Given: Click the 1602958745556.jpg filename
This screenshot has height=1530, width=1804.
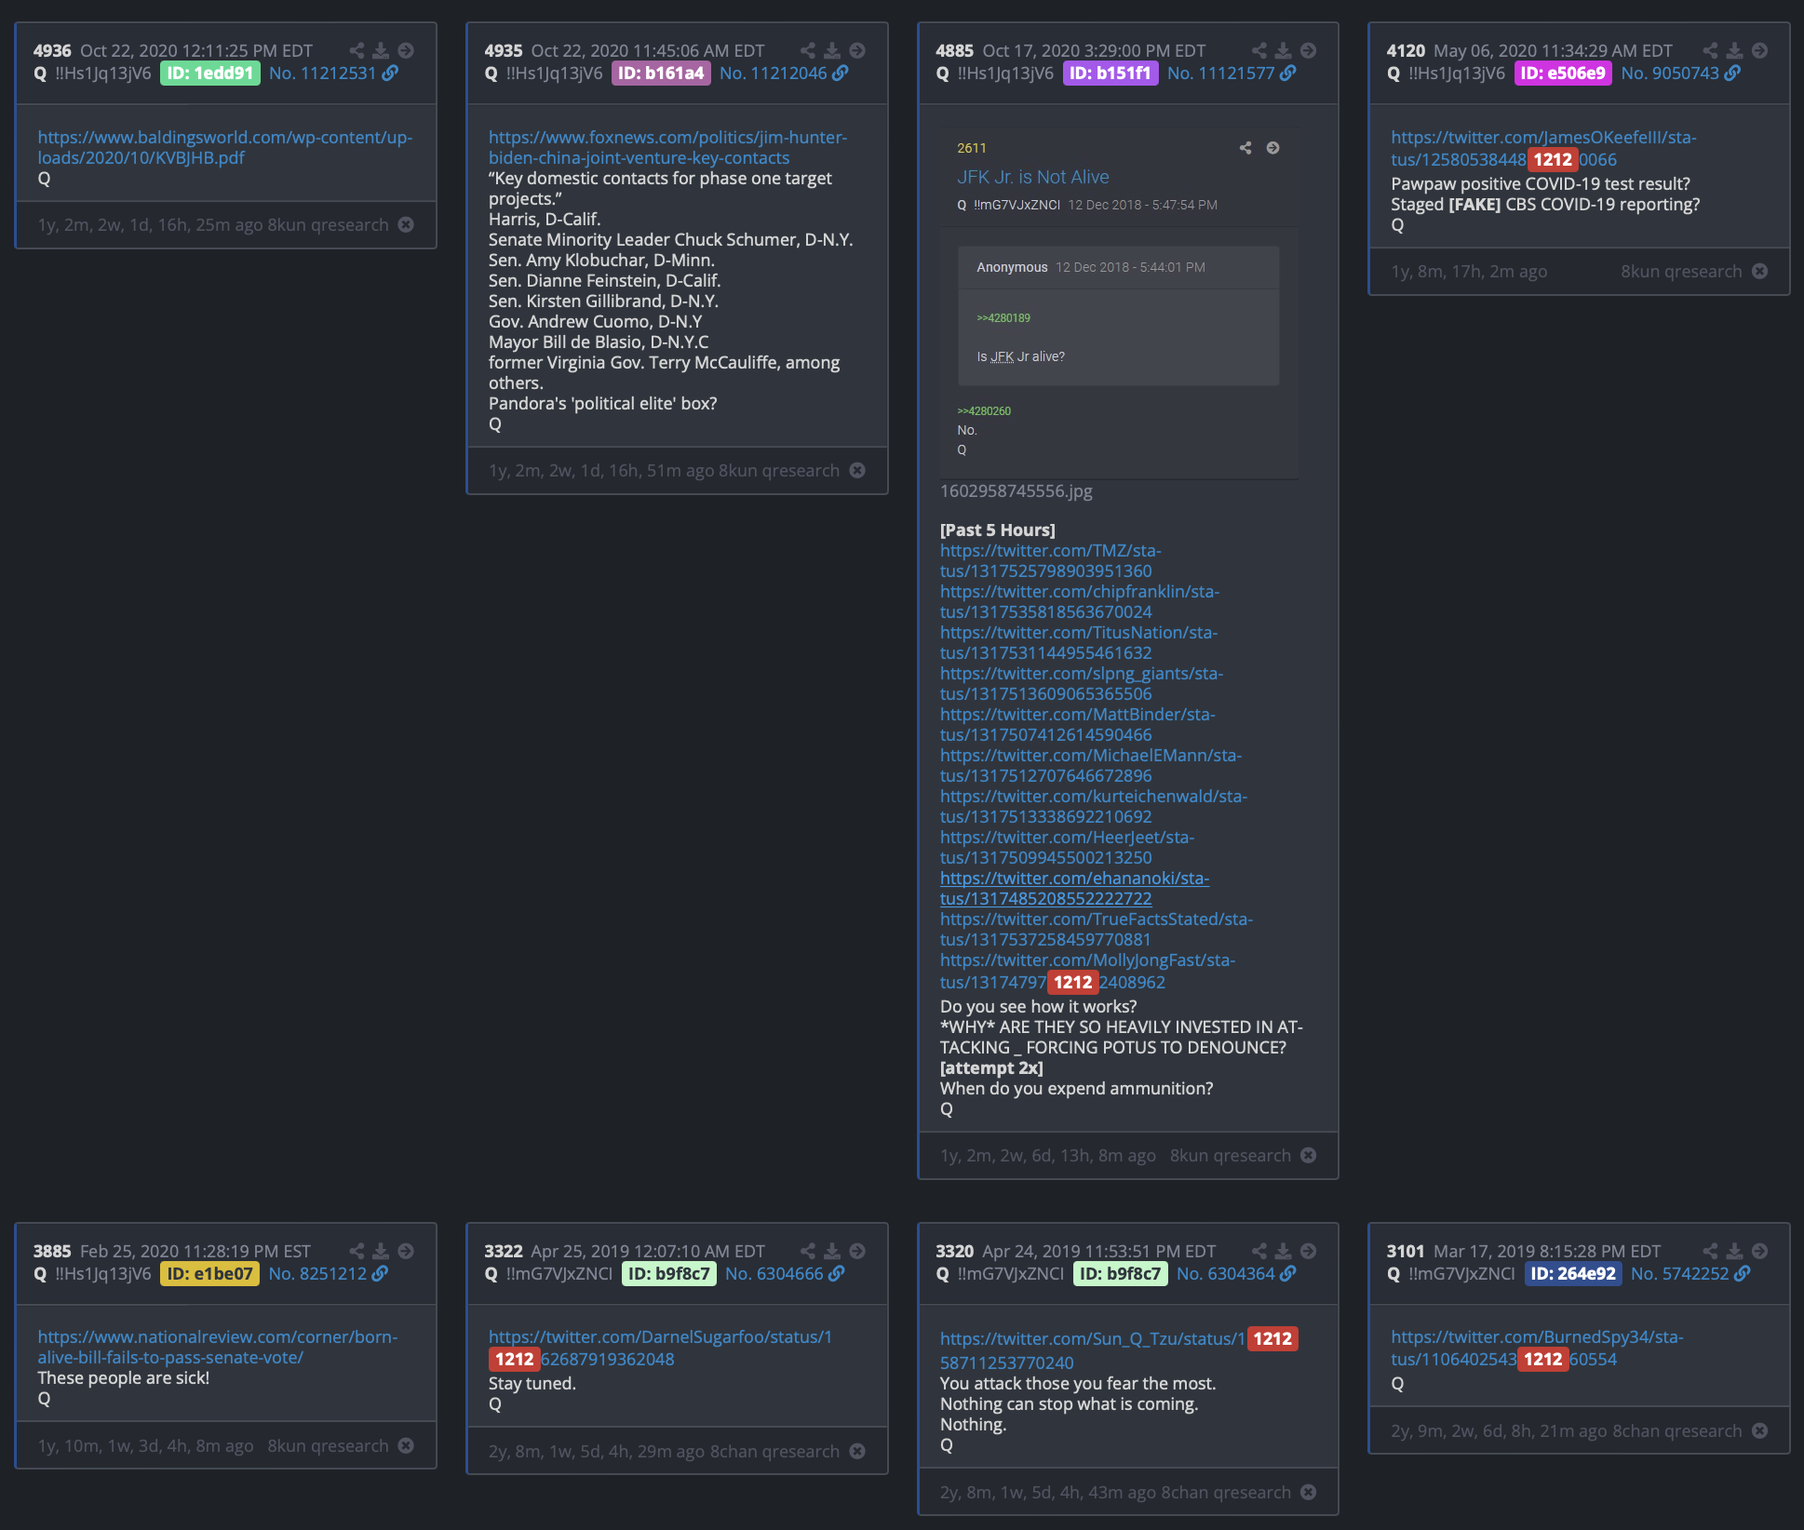Looking at the screenshot, I should point(1016,490).
